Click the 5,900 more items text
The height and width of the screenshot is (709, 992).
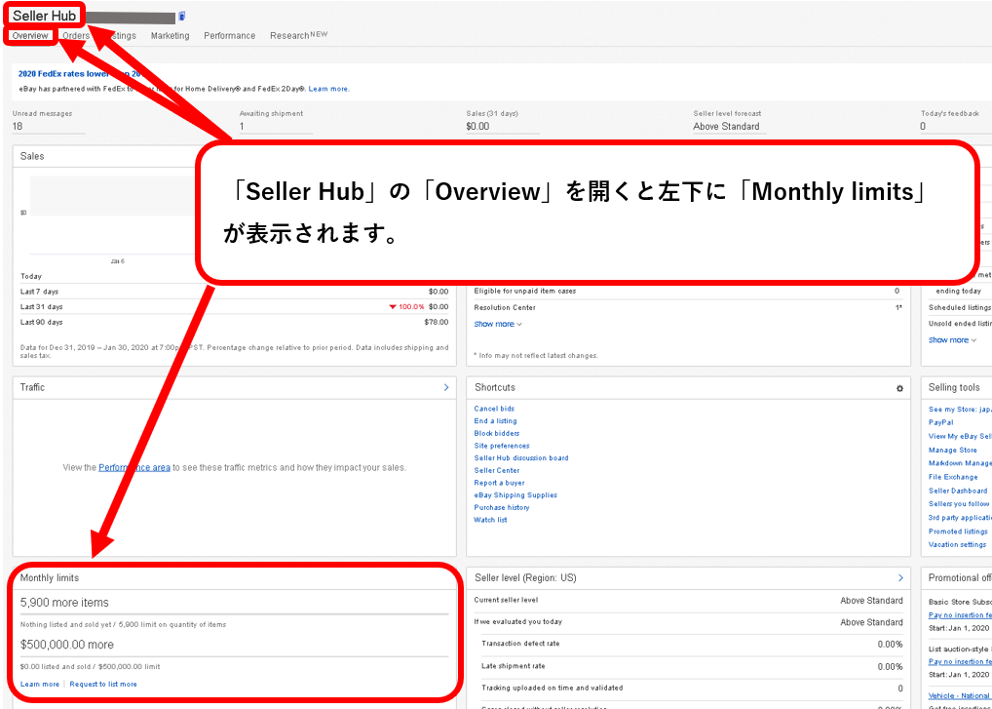coord(64,602)
